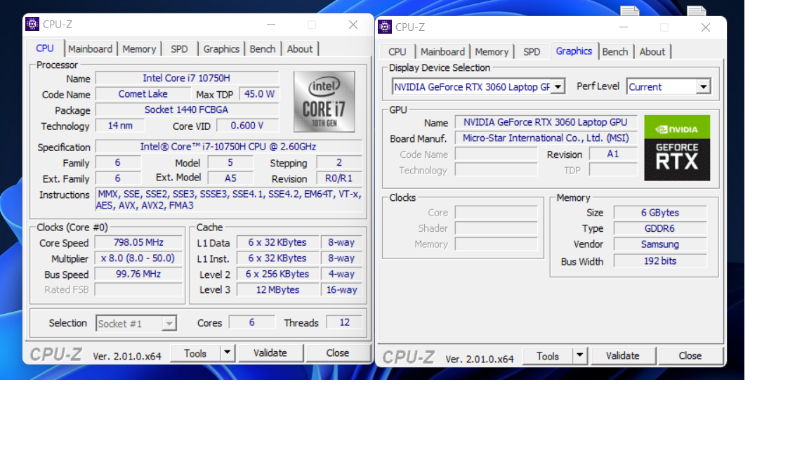Click the GPU Name 'NVIDIA GeForce RTX 3060 Laptop GPU'

(546, 122)
